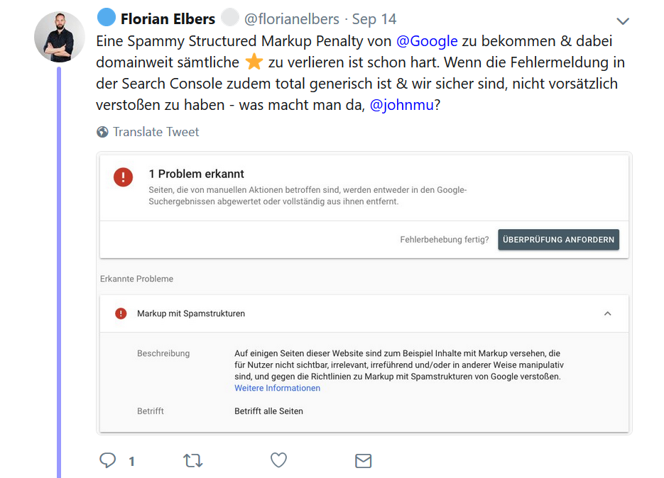Click the gray circle icon before the @florianelbers handle
Viewport: 664px width, 478px height.
click(x=232, y=16)
